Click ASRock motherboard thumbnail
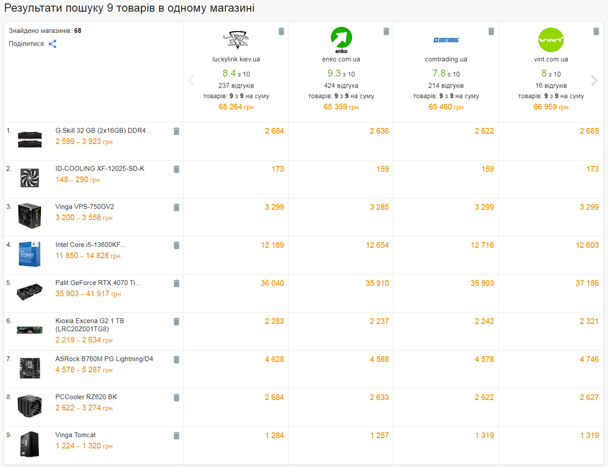608x467 pixels. (x=30, y=368)
